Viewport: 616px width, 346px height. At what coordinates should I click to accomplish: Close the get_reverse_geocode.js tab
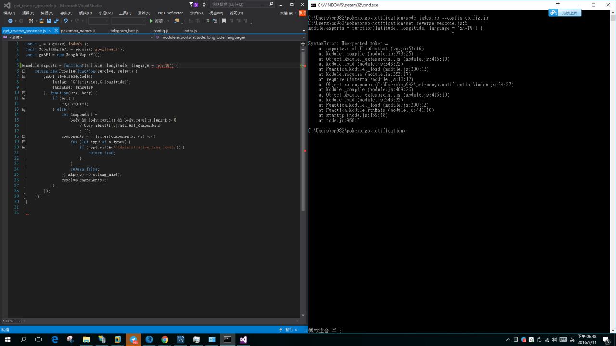tap(56, 31)
